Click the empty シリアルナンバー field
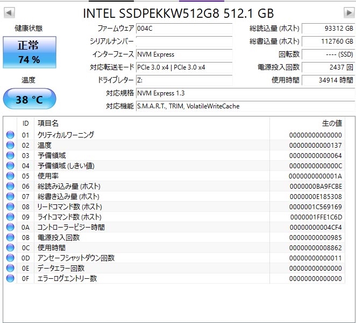 coord(184,41)
